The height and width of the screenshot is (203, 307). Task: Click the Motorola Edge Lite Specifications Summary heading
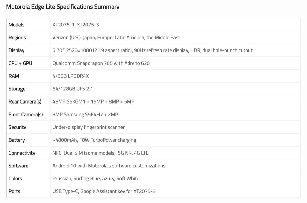tap(63, 7)
